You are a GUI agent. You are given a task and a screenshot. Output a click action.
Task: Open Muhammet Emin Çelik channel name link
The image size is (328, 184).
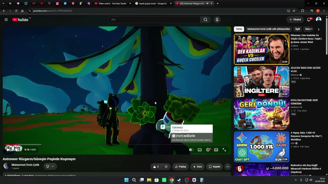[x=25, y=165]
